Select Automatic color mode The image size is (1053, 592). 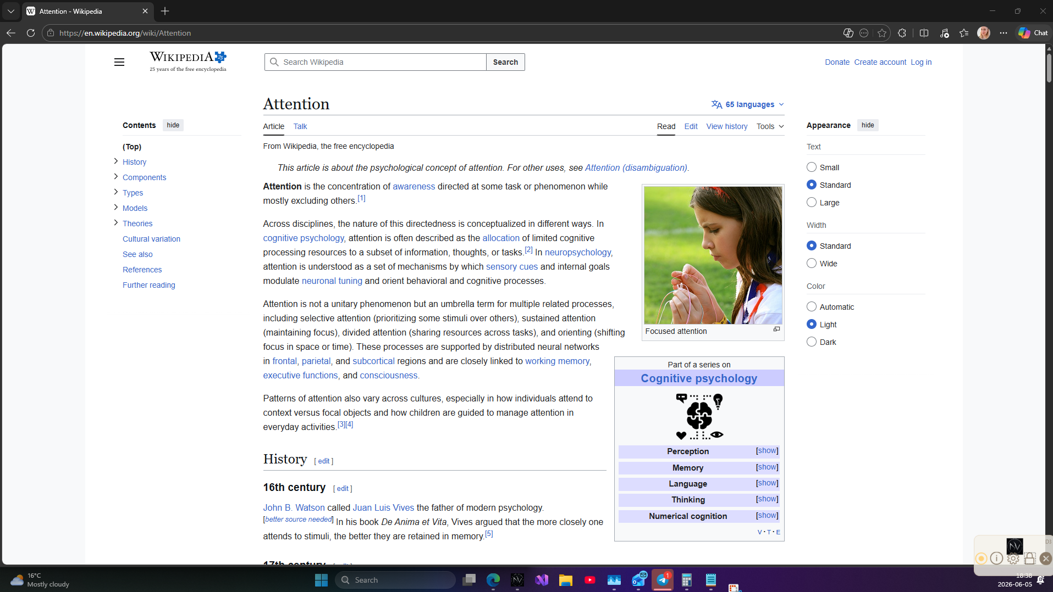point(812,306)
